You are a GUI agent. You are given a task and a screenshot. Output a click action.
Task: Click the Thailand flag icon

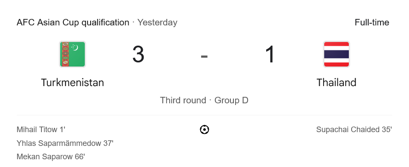(337, 54)
